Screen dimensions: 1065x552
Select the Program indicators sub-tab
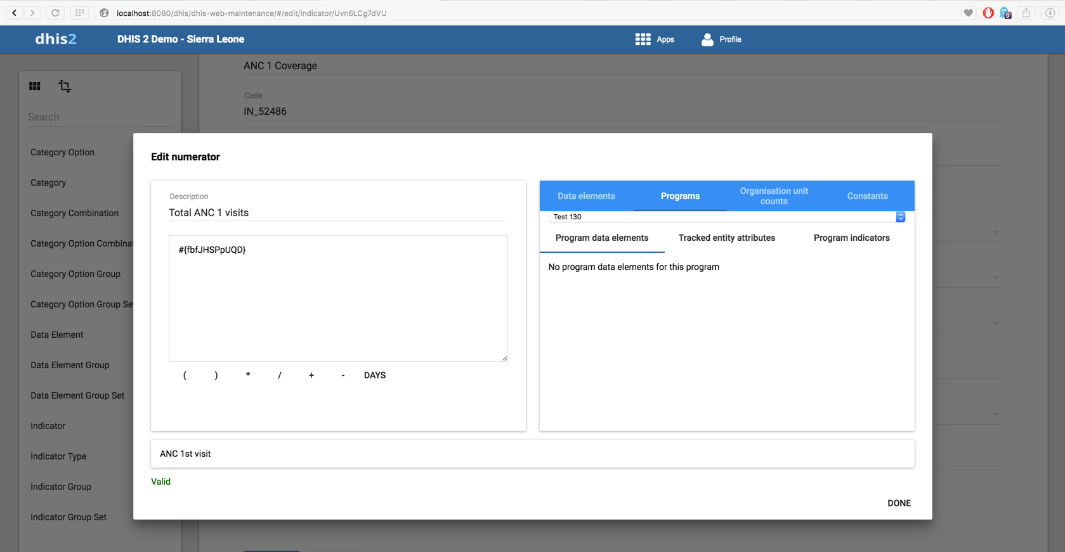coord(851,238)
